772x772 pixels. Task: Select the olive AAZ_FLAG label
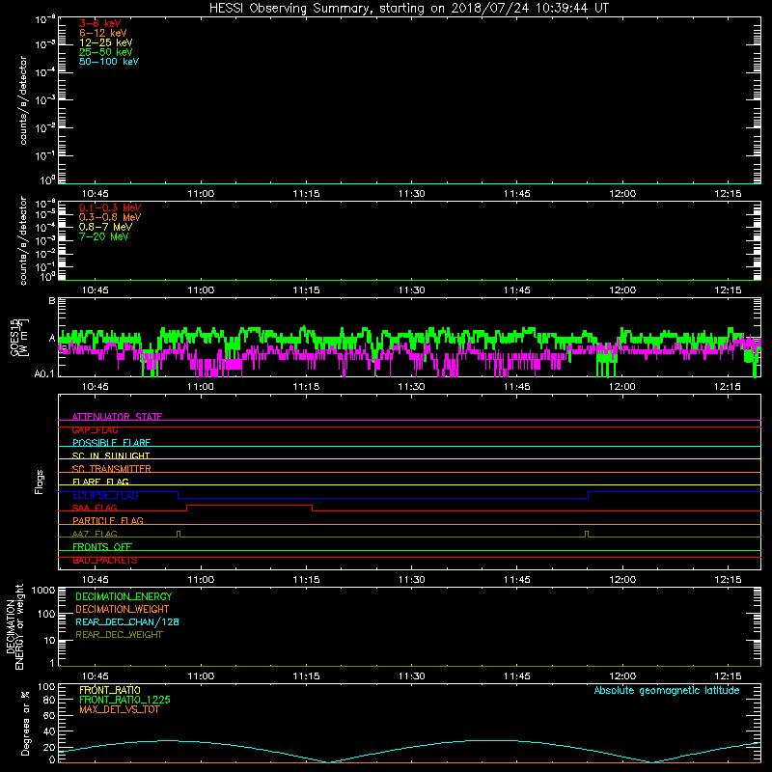pyautogui.click(x=95, y=534)
